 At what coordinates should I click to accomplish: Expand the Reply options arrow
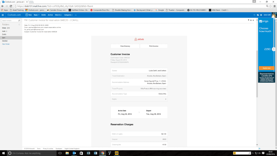(x=39, y=15)
